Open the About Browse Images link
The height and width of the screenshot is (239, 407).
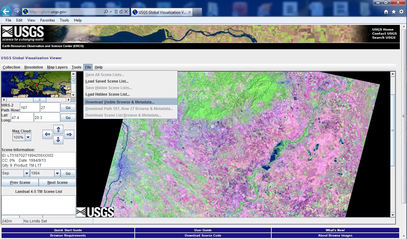[x=335, y=236]
